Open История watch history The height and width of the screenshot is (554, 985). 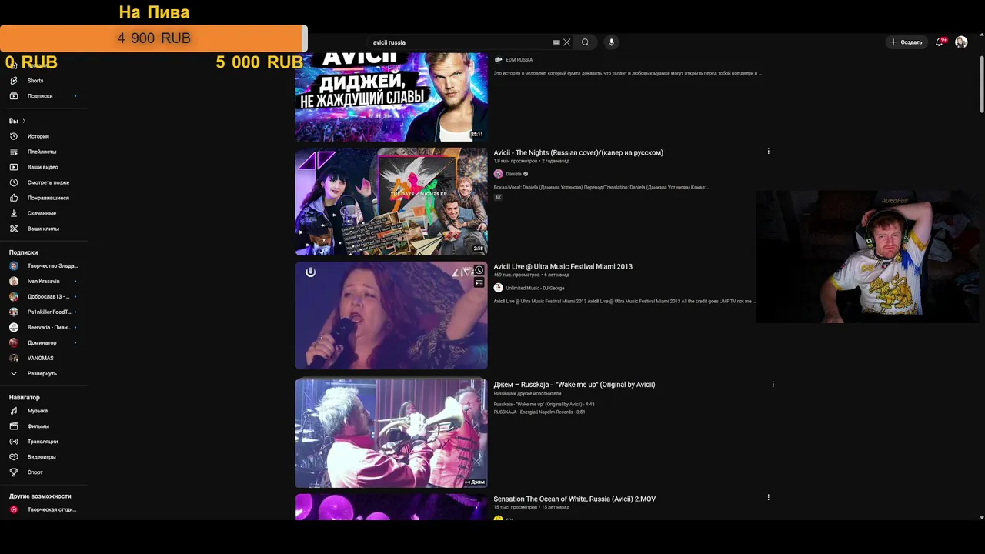38,136
